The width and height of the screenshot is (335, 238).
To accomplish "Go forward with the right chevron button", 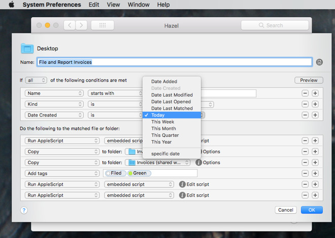I will pyautogui.click(x=81, y=25).
